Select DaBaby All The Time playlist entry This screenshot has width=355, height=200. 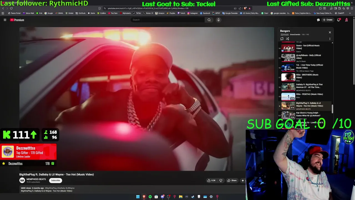coord(305,87)
